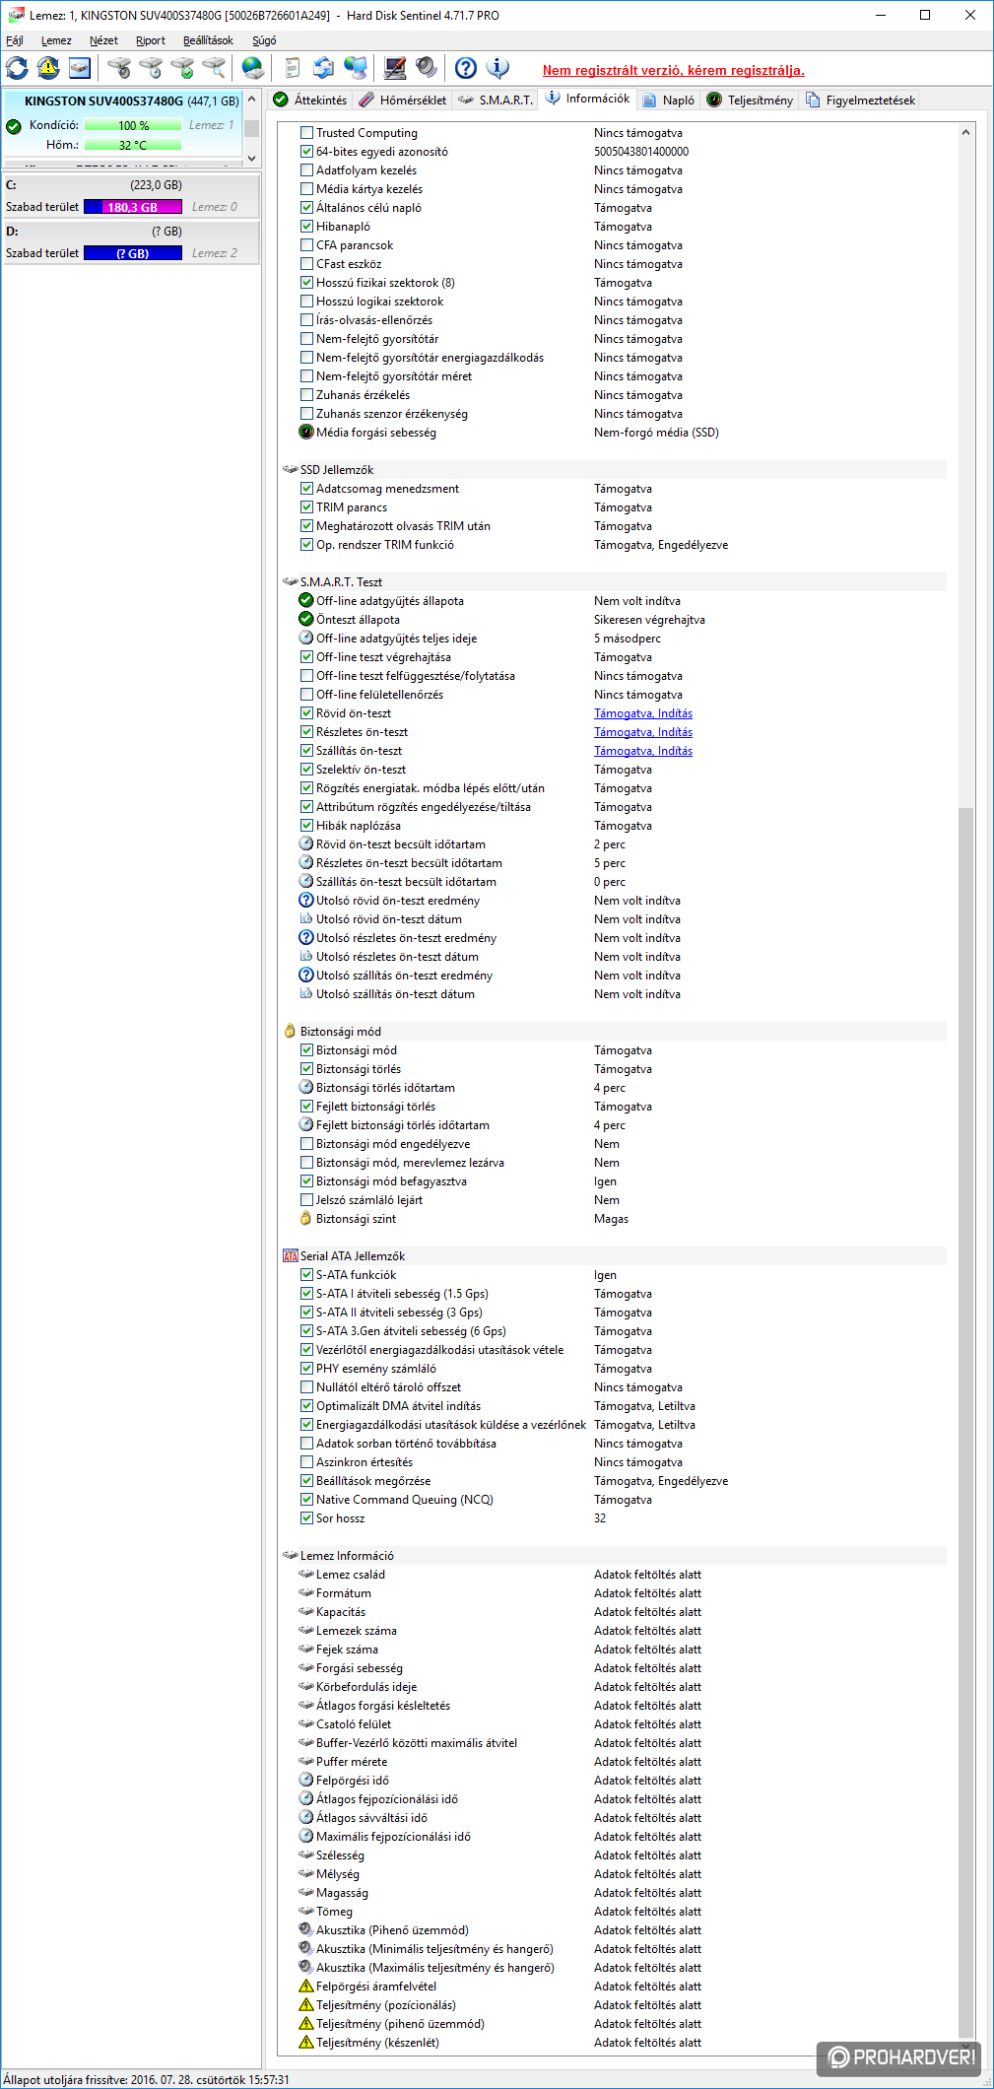Image resolution: width=994 pixels, height=2089 pixels.
Task: Click the disk icon with green checkmark
Action: tap(182, 68)
